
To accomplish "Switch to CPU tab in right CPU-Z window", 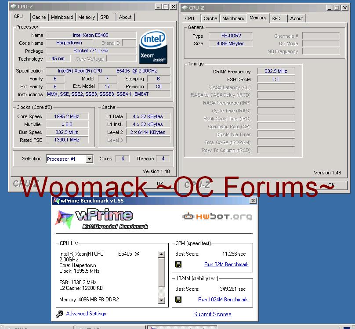I will (x=190, y=18).
